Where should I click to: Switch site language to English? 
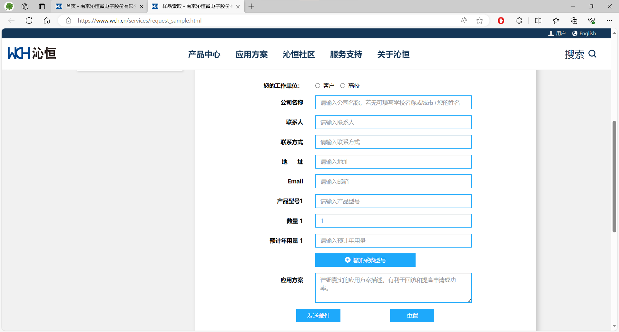pos(584,34)
